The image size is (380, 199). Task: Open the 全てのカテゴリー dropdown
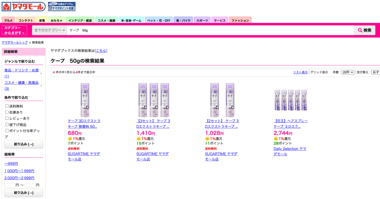[50, 30]
